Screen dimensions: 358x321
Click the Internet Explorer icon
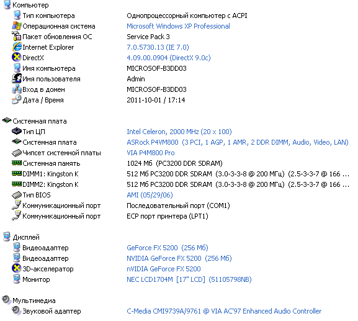17,47
